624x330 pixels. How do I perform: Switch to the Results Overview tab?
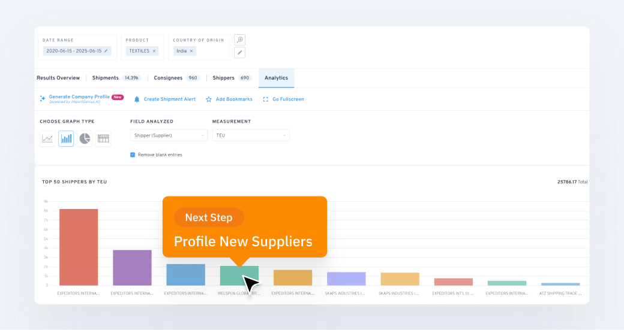(x=58, y=78)
